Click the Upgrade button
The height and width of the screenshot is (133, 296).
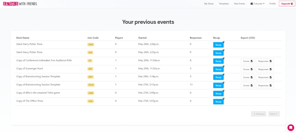click(287, 4)
